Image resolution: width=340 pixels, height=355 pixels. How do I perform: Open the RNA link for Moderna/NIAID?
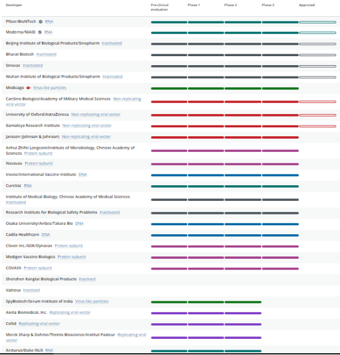click(x=48, y=32)
